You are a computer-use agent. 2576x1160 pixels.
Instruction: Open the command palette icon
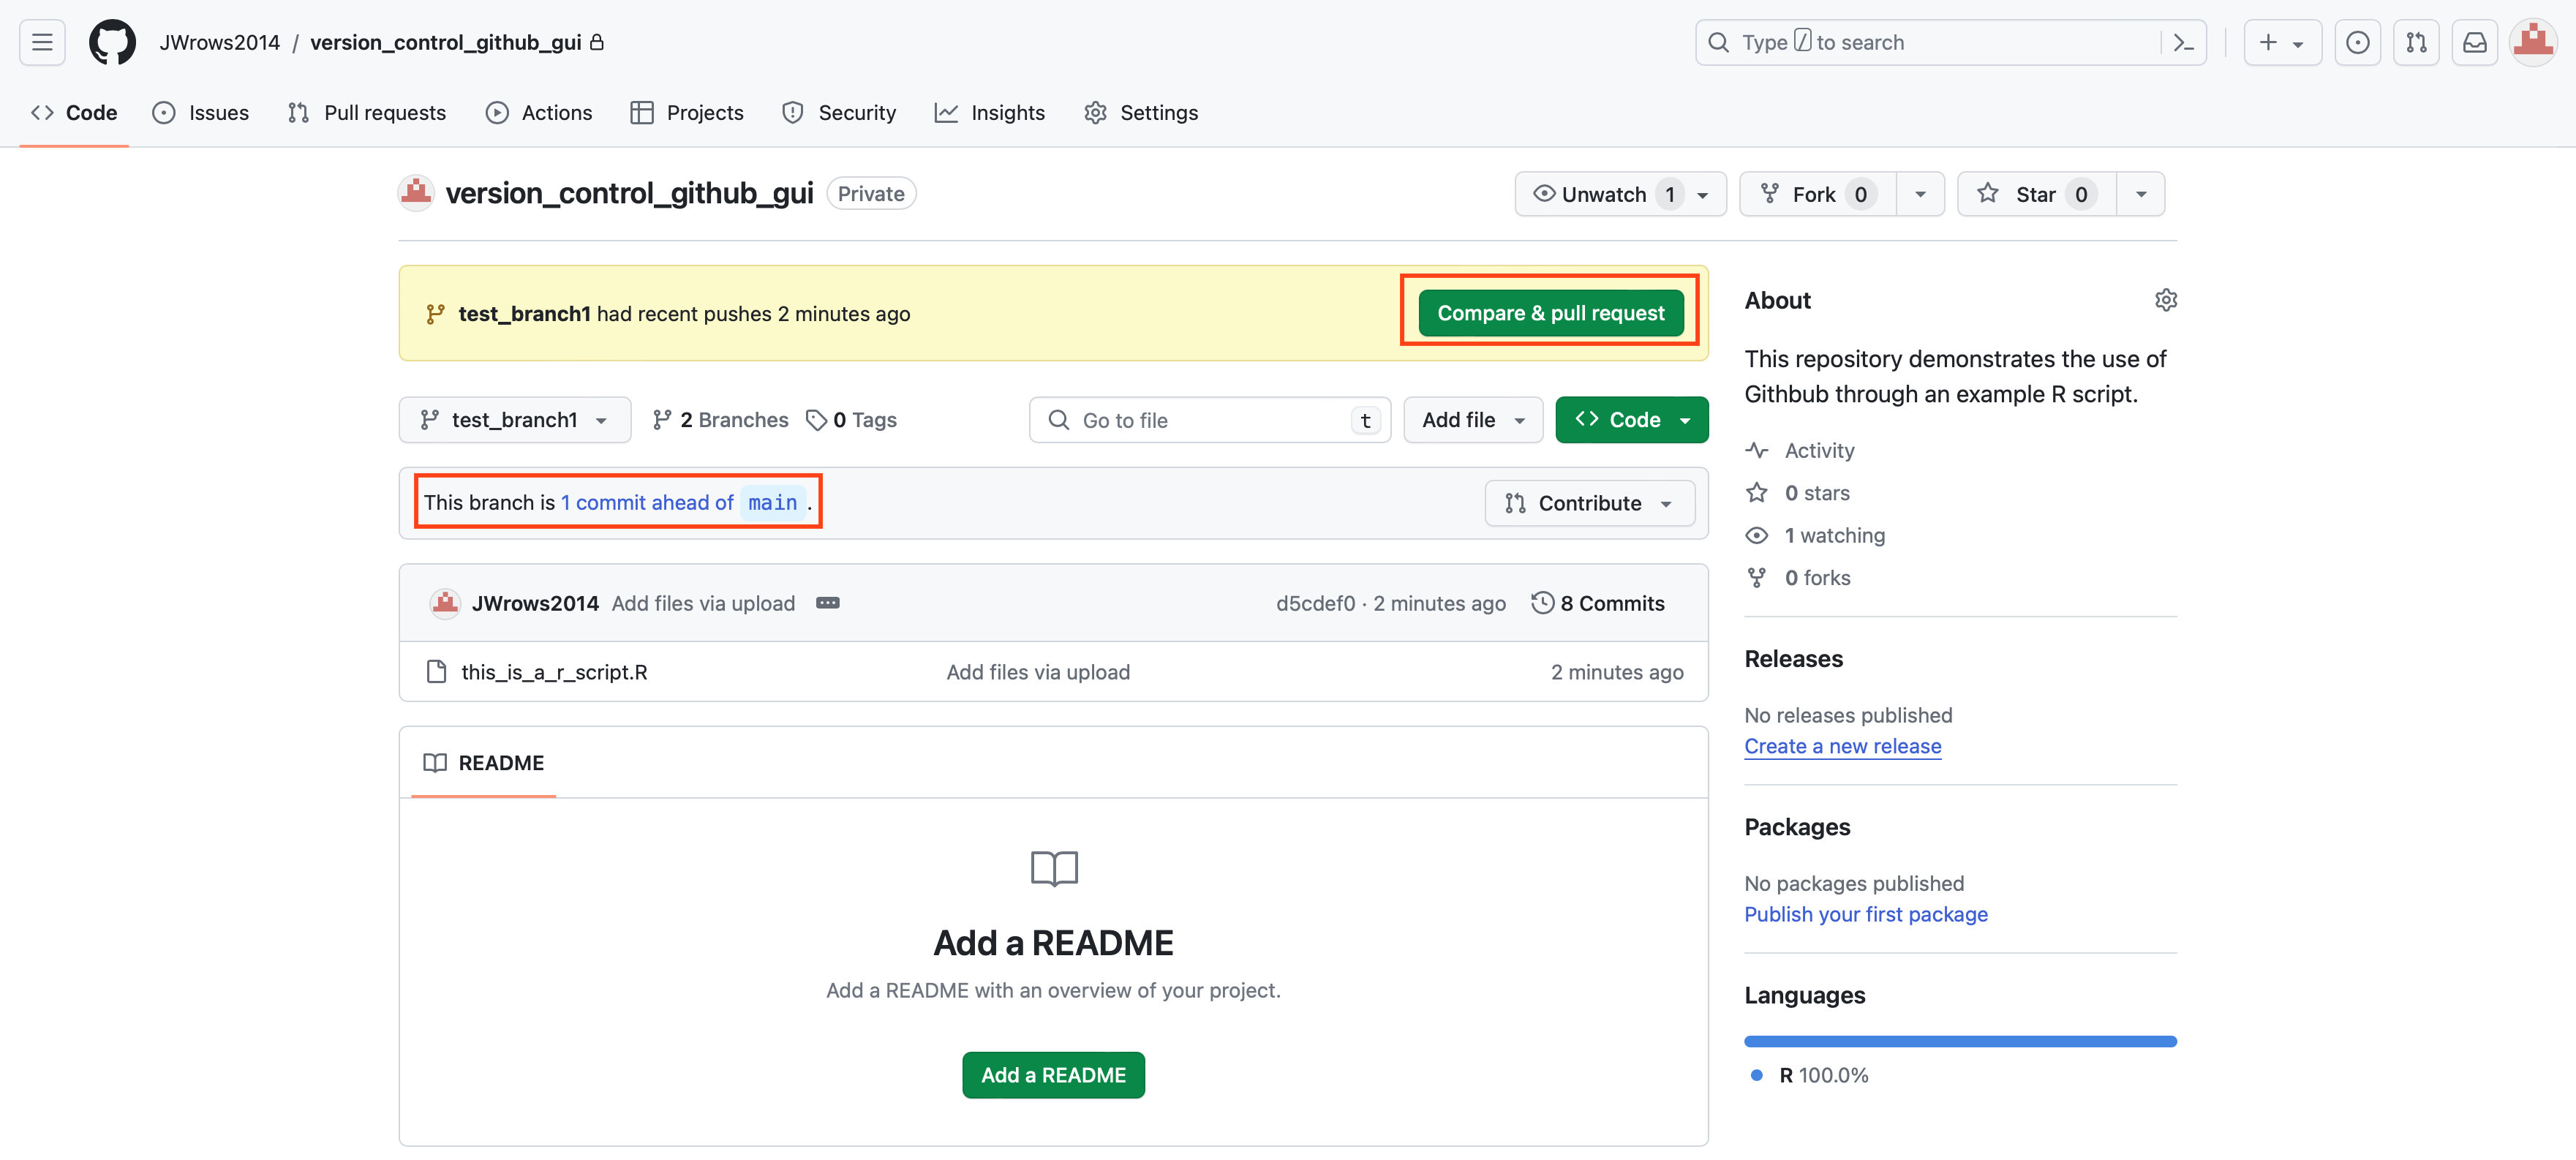[x=2183, y=42]
